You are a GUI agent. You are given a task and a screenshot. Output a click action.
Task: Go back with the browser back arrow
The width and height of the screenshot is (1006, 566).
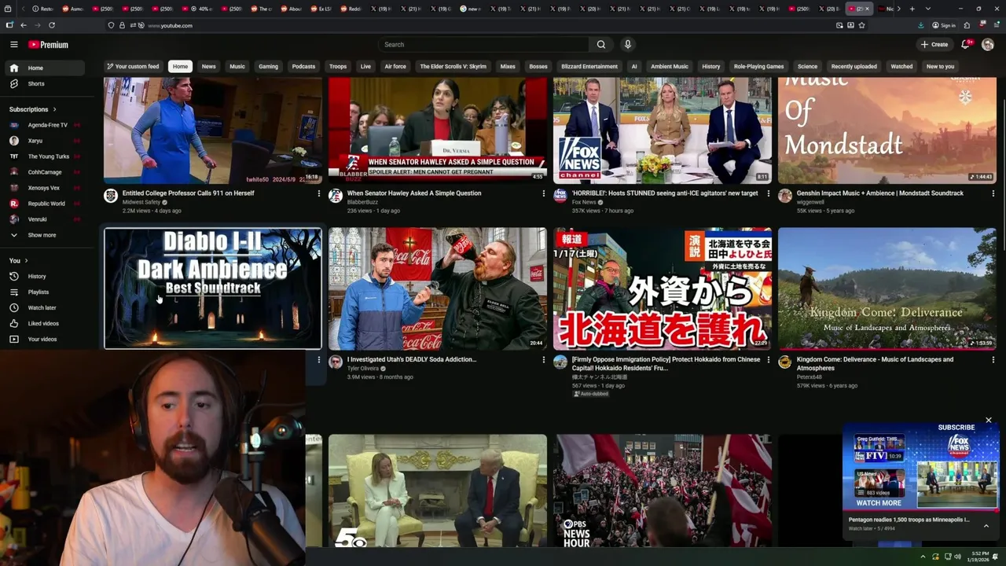(x=24, y=25)
